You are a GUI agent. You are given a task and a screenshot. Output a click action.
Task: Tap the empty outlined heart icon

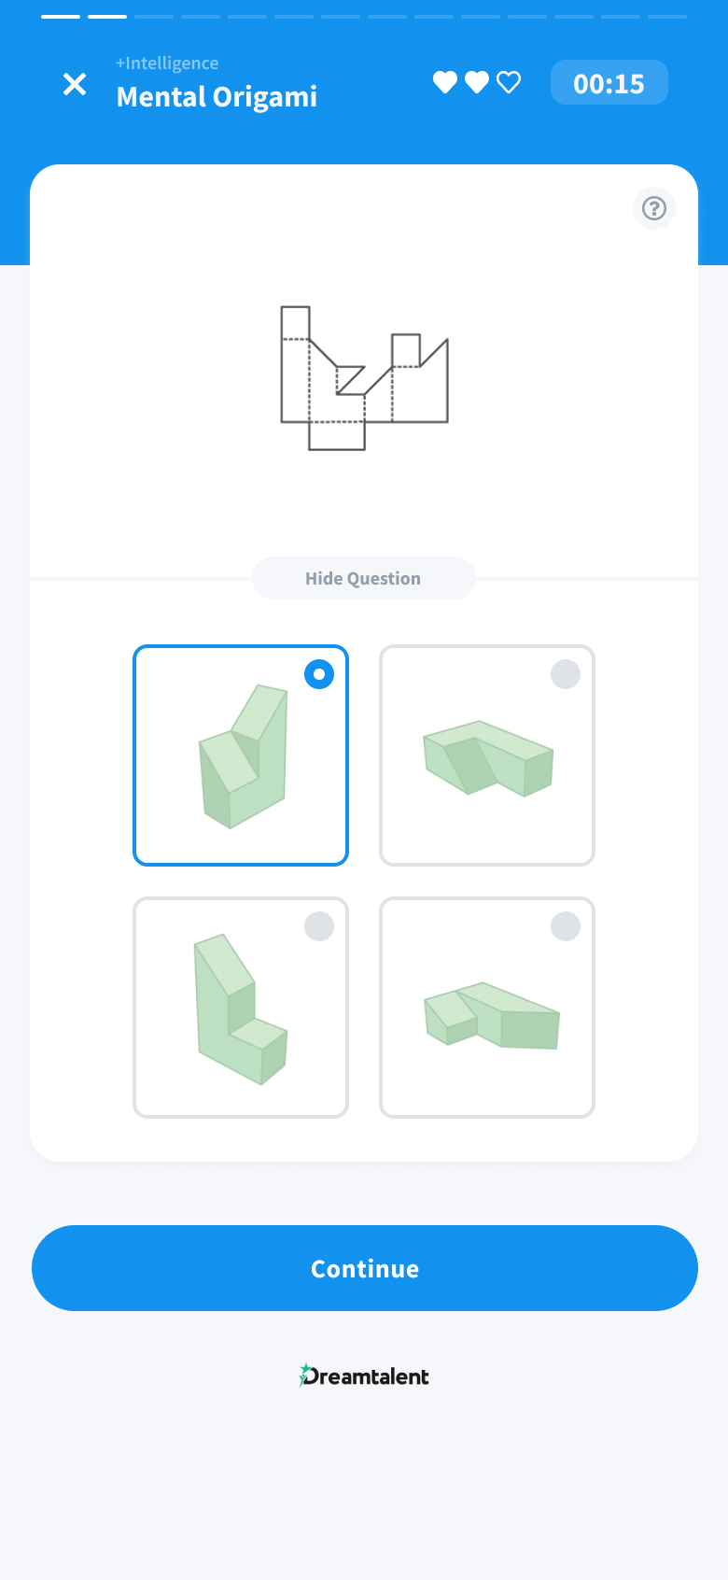[509, 82]
